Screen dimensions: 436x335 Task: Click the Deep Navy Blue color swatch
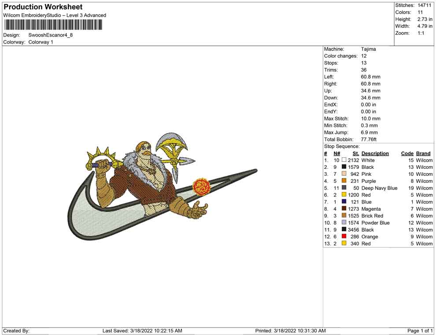[344, 188]
